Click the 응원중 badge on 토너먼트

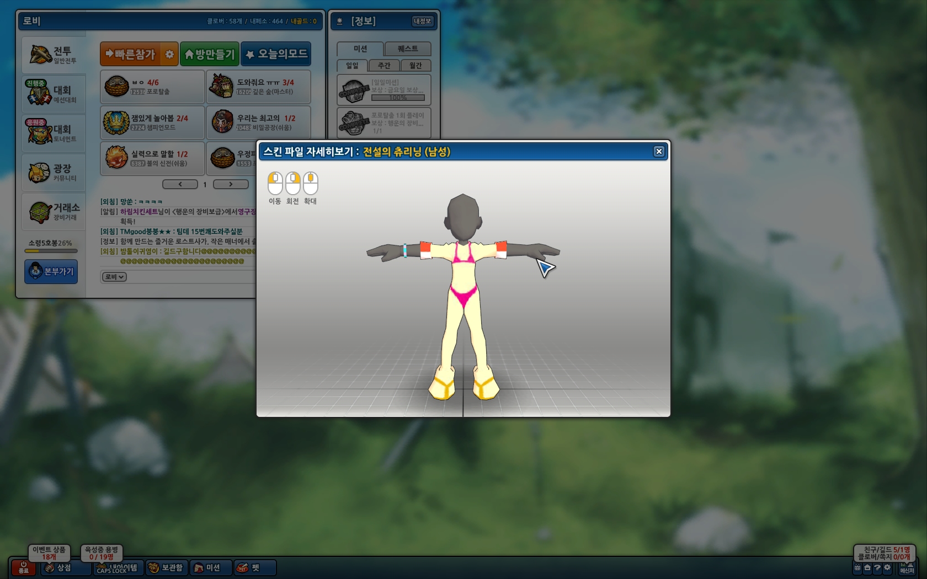tap(35, 122)
